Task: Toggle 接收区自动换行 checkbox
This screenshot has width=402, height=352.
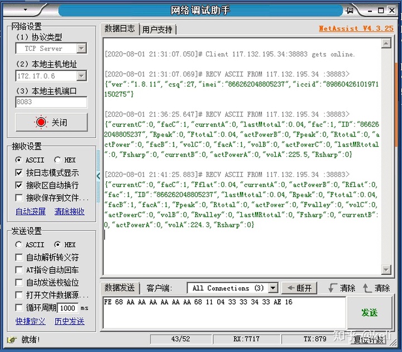Action: point(19,185)
